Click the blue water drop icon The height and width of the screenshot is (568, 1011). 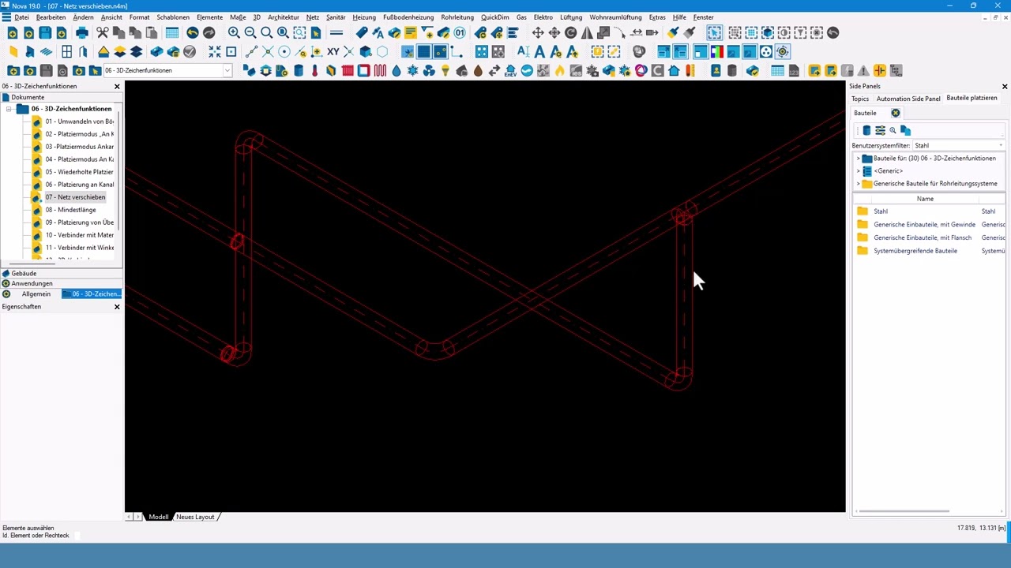tap(397, 71)
